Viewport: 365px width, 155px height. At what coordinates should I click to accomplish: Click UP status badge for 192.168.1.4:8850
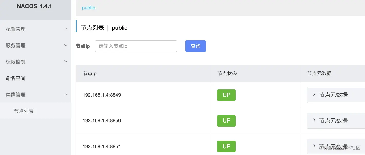point(226,121)
